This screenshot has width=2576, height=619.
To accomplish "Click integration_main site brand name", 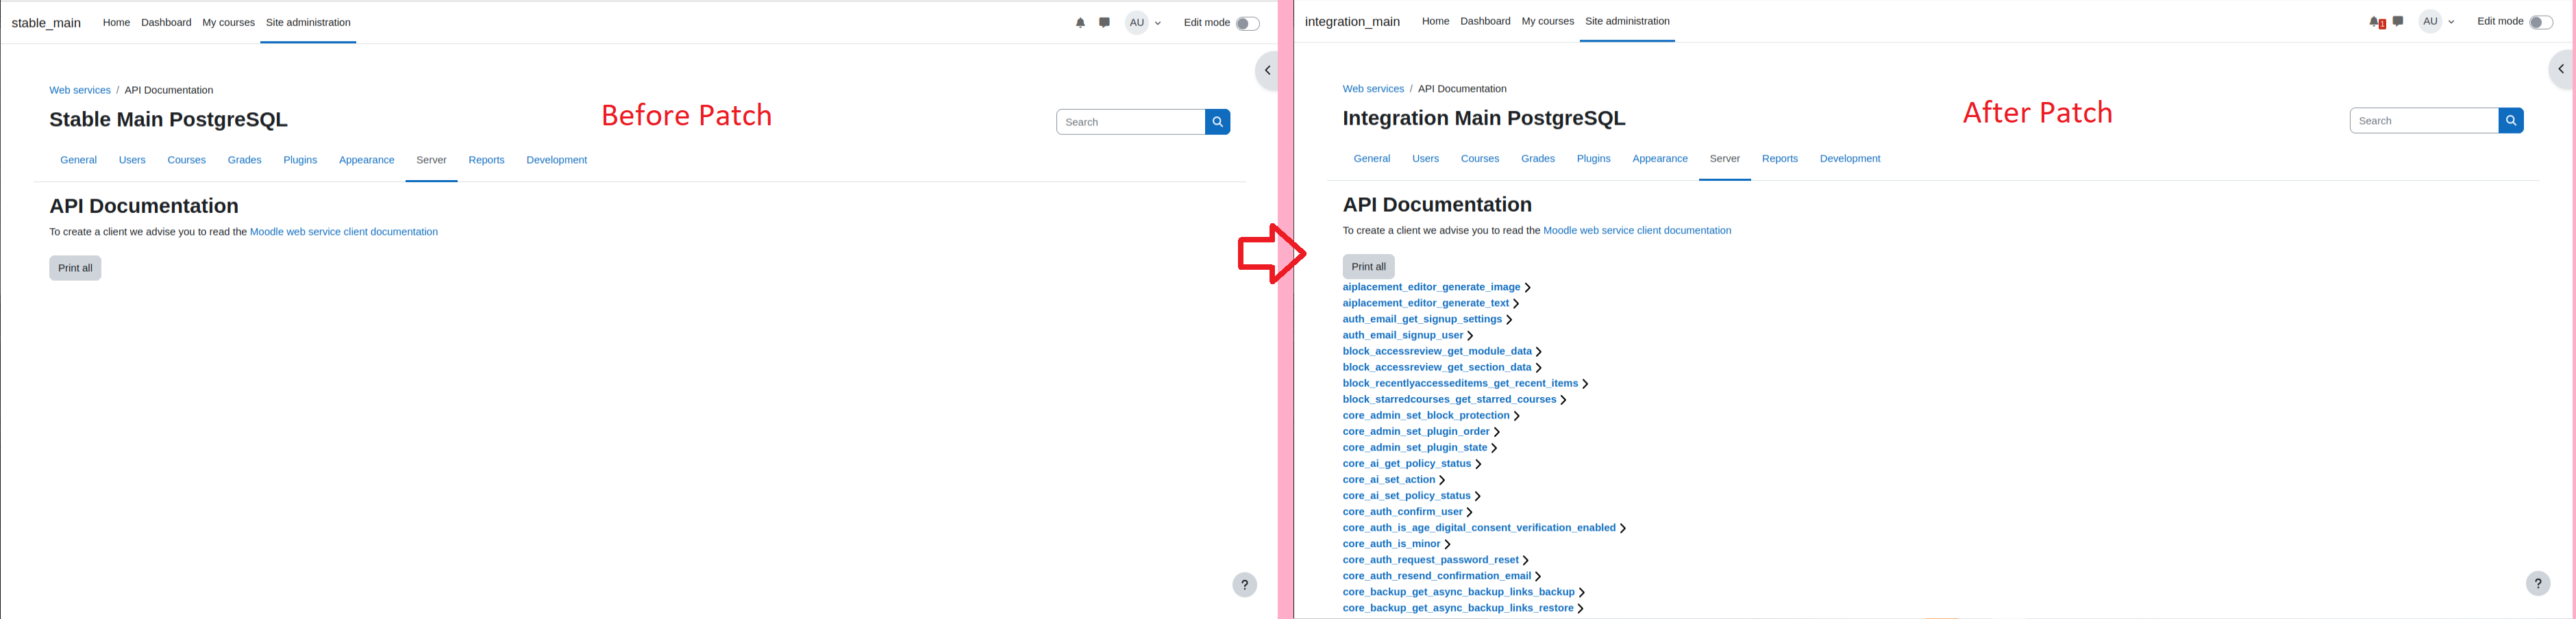I will [x=1352, y=22].
